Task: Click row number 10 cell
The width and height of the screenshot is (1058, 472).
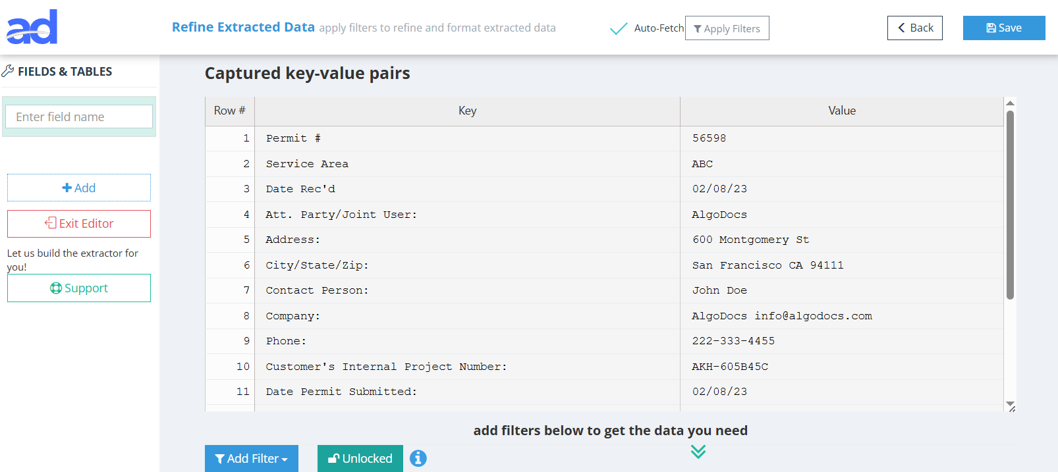Action: click(x=230, y=367)
